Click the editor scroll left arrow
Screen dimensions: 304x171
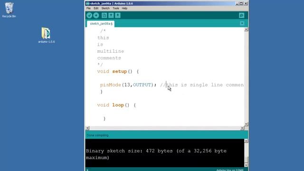[x=87, y=128]
